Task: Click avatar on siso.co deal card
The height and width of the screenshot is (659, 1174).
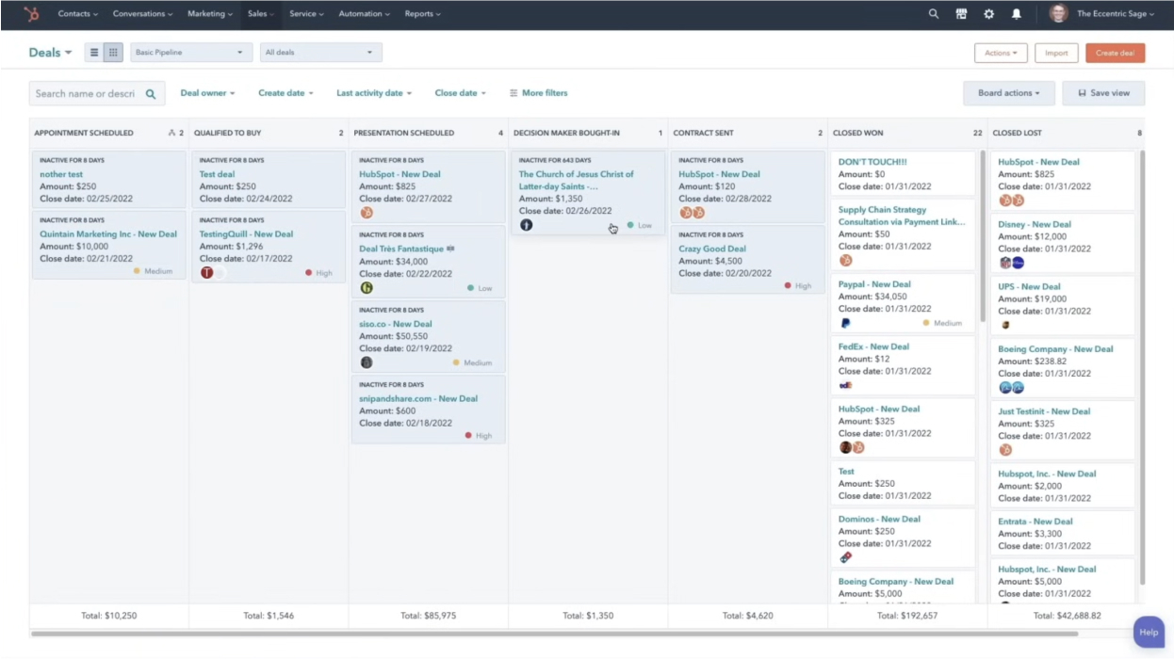Action: coord(367,362)
